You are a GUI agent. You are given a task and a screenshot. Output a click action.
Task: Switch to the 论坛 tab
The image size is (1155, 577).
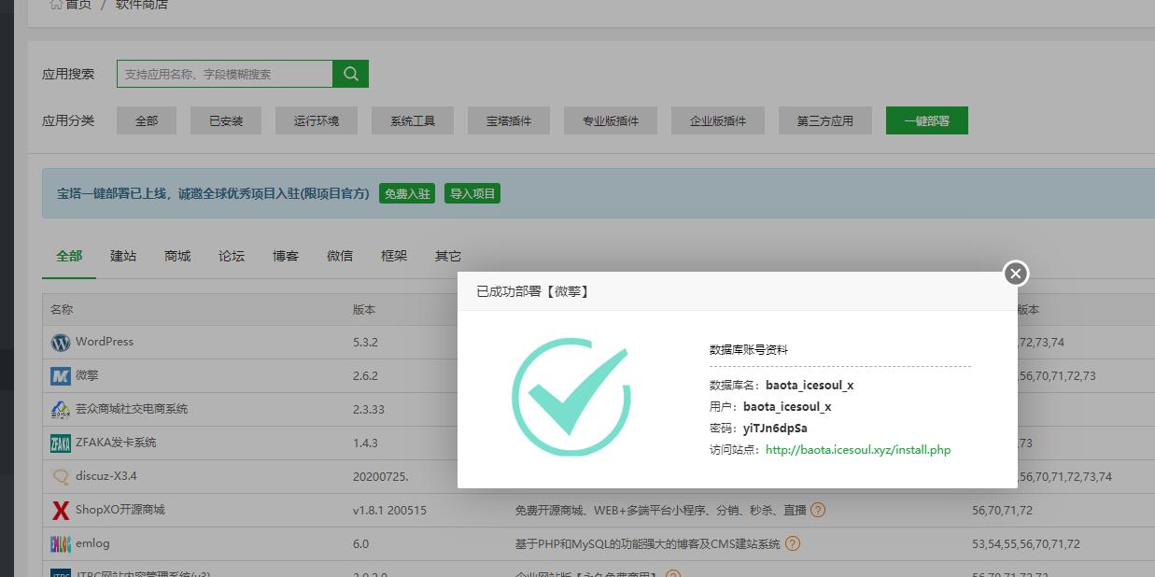pos(232,256)
